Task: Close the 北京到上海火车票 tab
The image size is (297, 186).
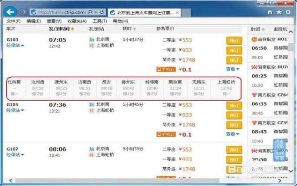Action: pos(177,13)
